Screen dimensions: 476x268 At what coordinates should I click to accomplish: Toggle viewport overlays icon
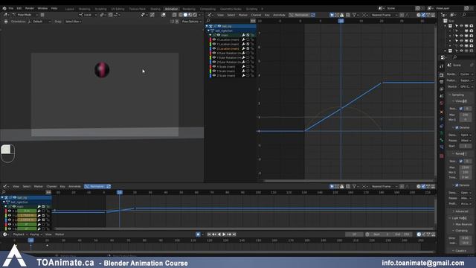pyautogui.click(x=164, y=15)
